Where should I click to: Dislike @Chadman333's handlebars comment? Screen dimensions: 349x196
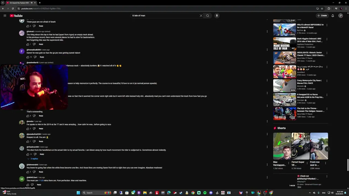click(35, 154)
